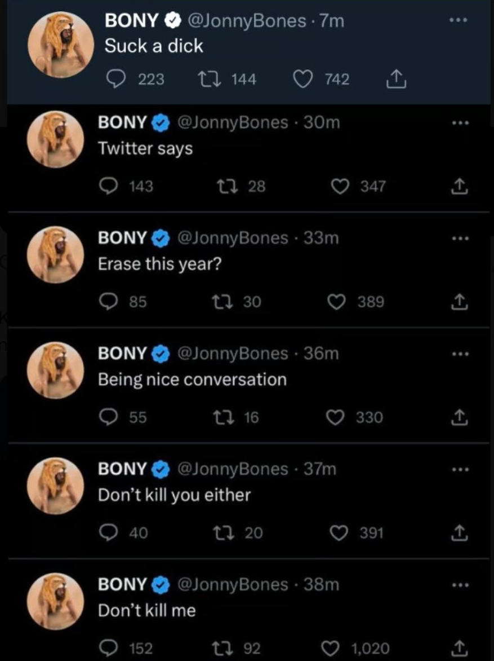Like the top tweet with 742 likes

(x=305, y=80)
